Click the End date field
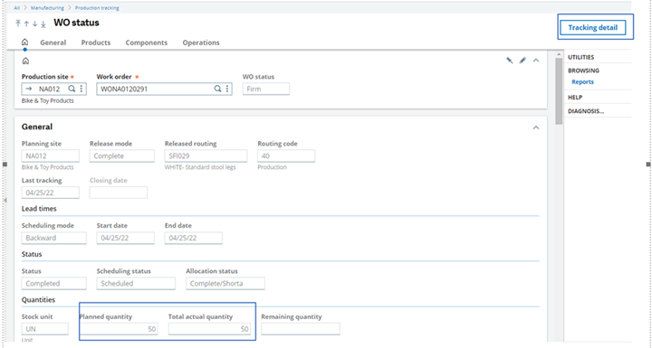The height and width of the screenshot is (348, 652). 194,238
